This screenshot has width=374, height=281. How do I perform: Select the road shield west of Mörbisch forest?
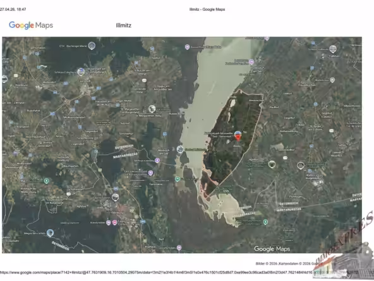[96, 151]
